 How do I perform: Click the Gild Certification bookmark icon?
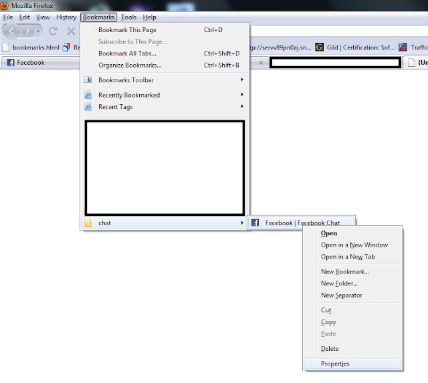[320, 47]
